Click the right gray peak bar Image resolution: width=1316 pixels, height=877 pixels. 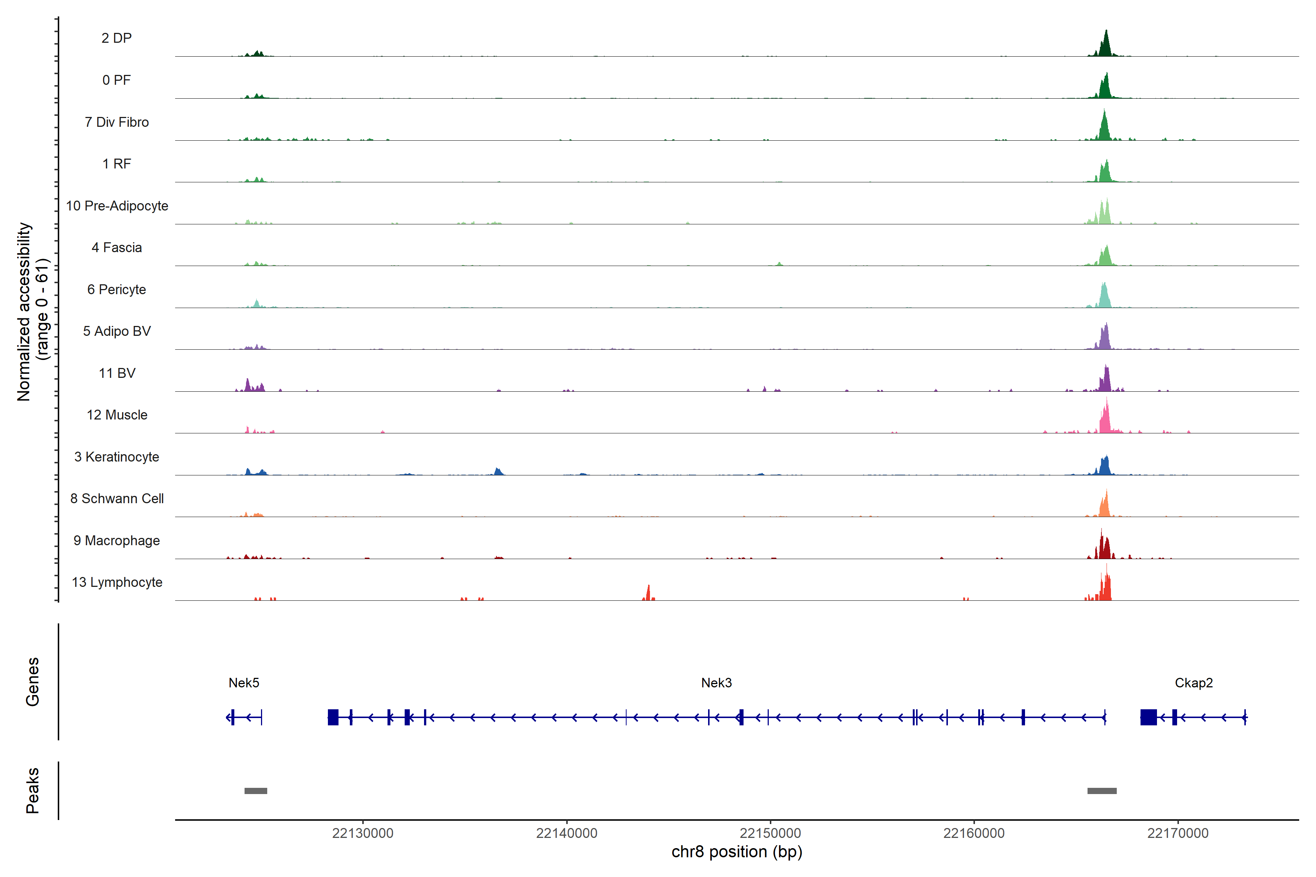pyautogui.click(x=1102, y=791)
